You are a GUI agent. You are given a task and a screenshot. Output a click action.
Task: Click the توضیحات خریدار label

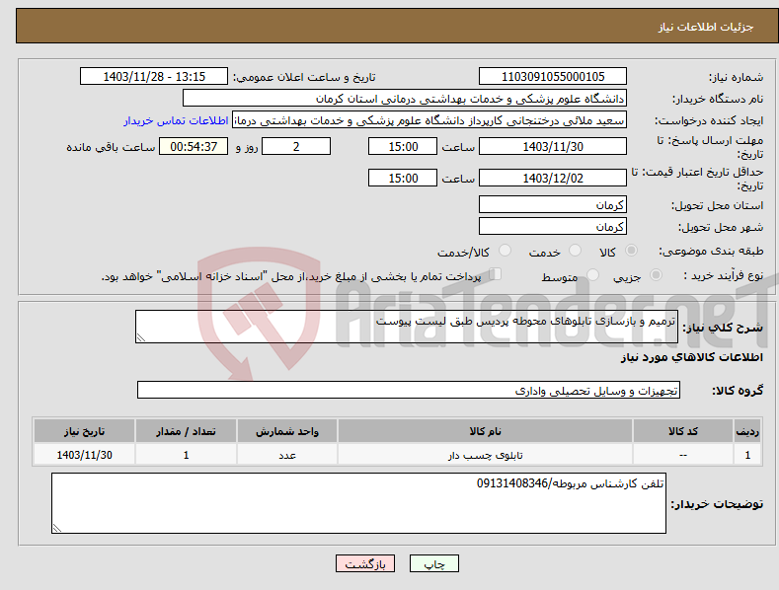[717, 504]
